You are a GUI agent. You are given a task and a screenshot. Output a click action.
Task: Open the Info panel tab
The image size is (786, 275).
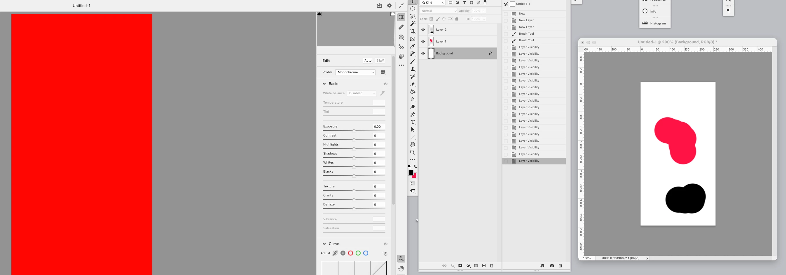pyautogui.click(x=655, y=11)
